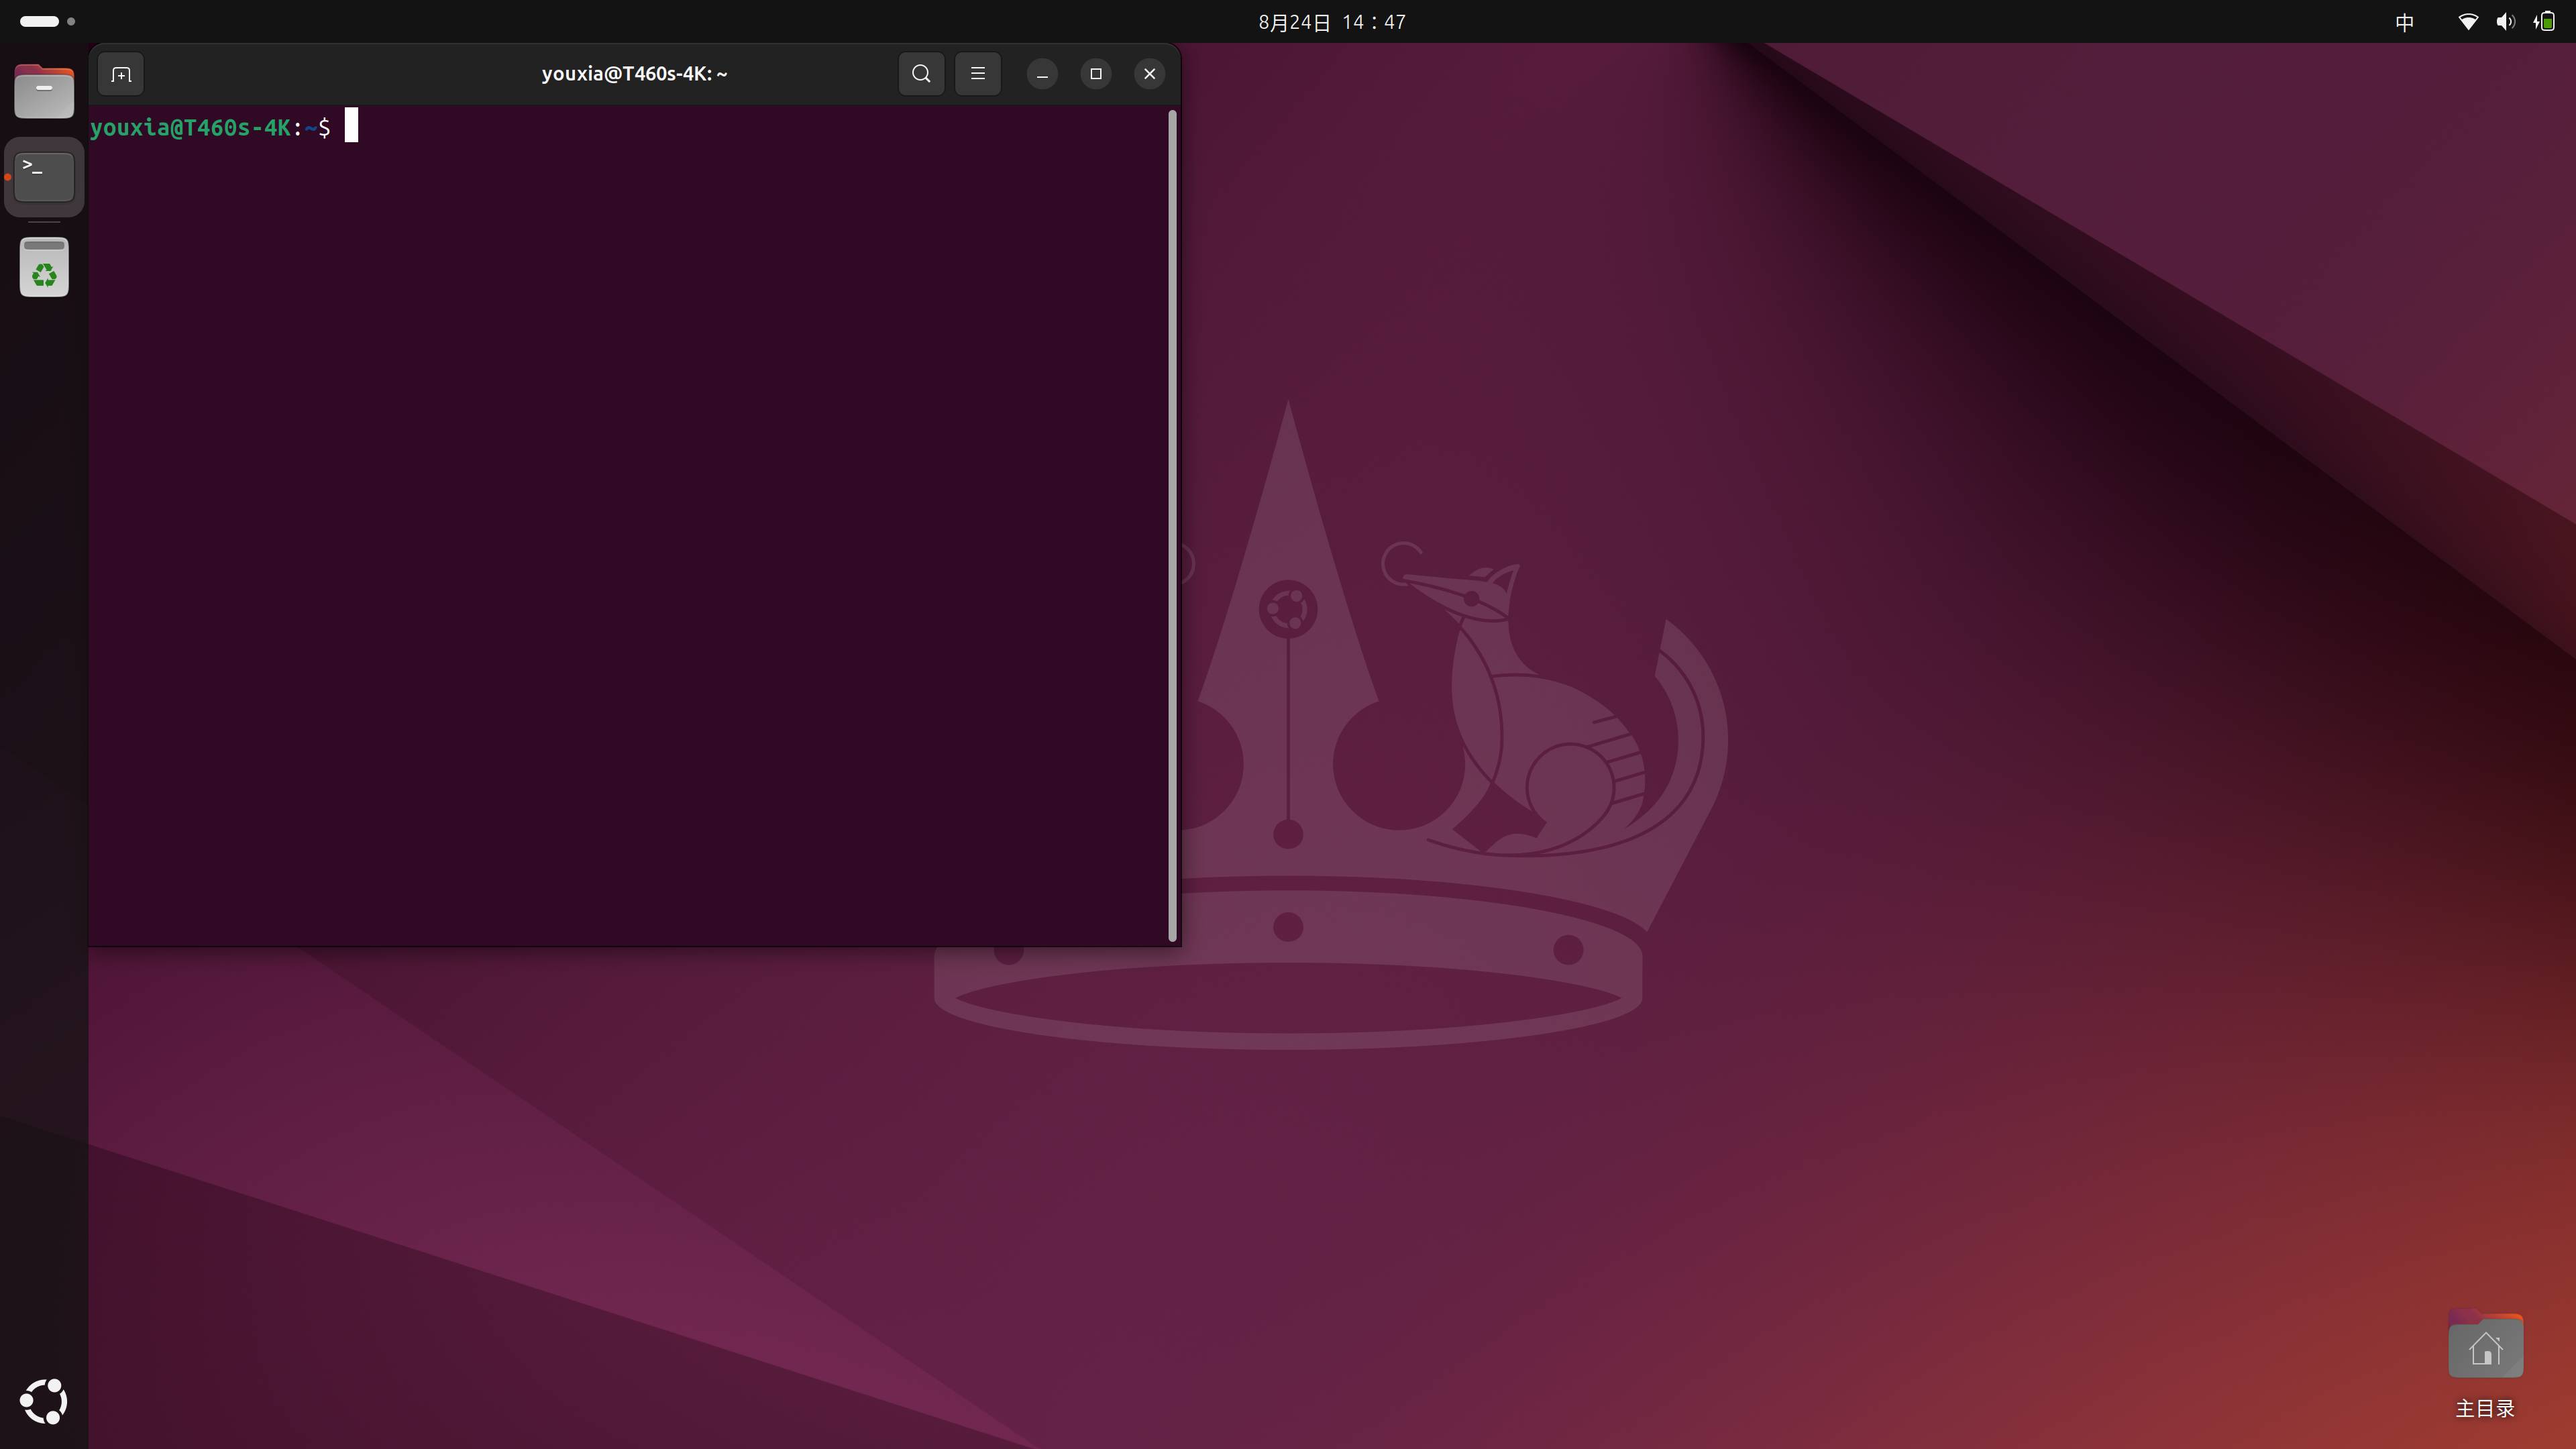This screenshot has height=1449, width=2576.
Task: Show applications via the Ubuntu logo
Action: 44,1401
